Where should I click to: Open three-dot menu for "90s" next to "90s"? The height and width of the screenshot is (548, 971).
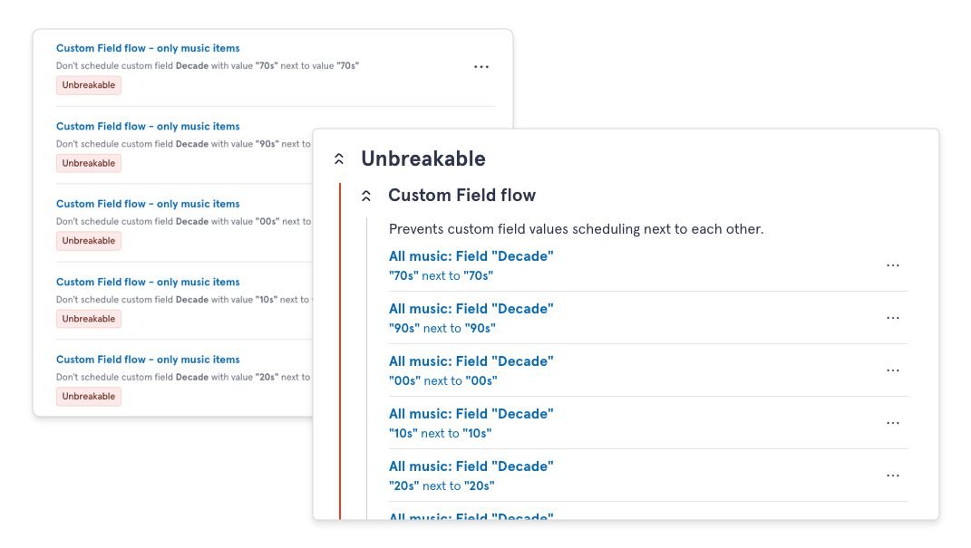tap(892, 318)
